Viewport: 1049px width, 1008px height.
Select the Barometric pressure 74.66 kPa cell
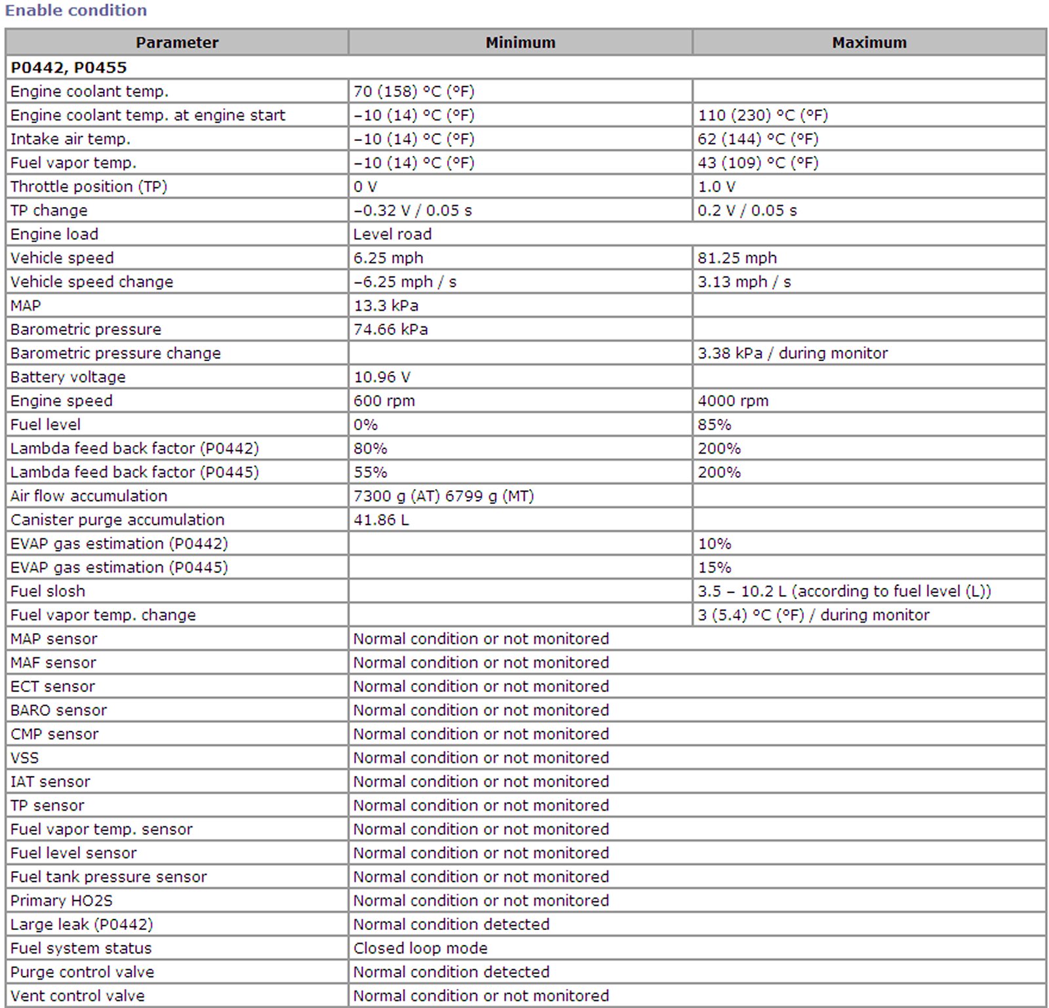tap(391, 330)
